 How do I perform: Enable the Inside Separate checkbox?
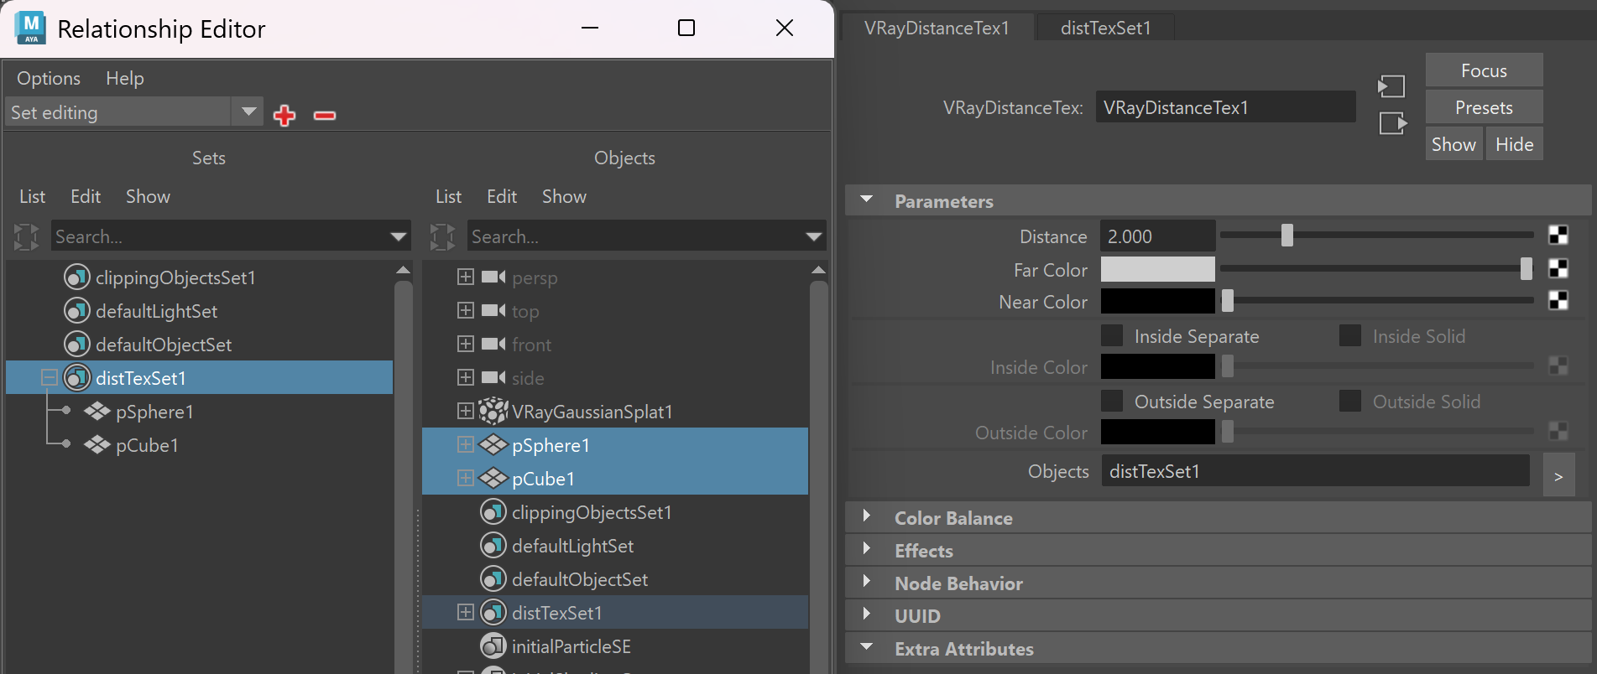(1112, 336)
